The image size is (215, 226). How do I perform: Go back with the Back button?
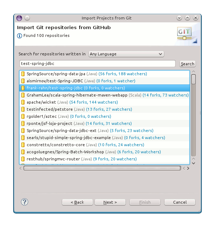point(77,202)
